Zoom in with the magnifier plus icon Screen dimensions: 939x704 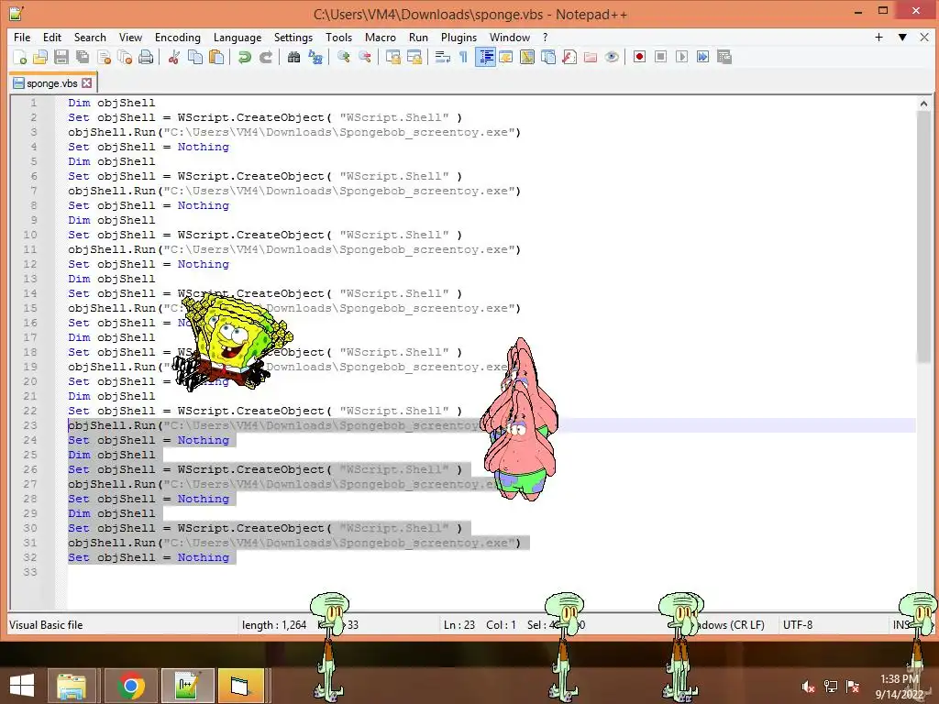[344, 57]
